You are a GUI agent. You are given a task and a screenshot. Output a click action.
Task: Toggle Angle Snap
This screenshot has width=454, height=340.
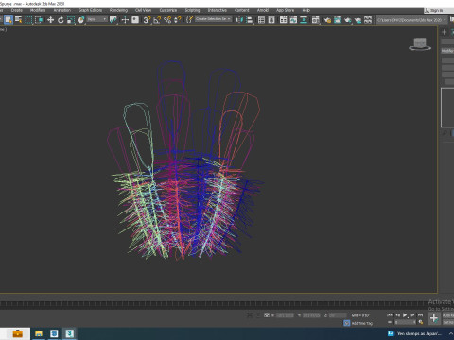pos(157,20)
